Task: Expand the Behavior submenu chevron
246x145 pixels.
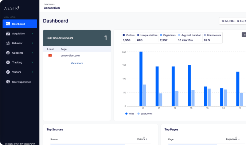Action: click(x=32, y=43)
